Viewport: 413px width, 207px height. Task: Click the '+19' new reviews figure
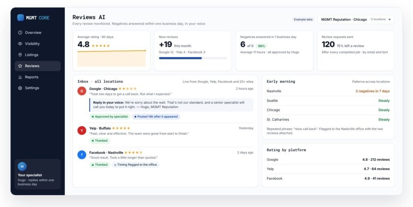(x=165, y=44)
